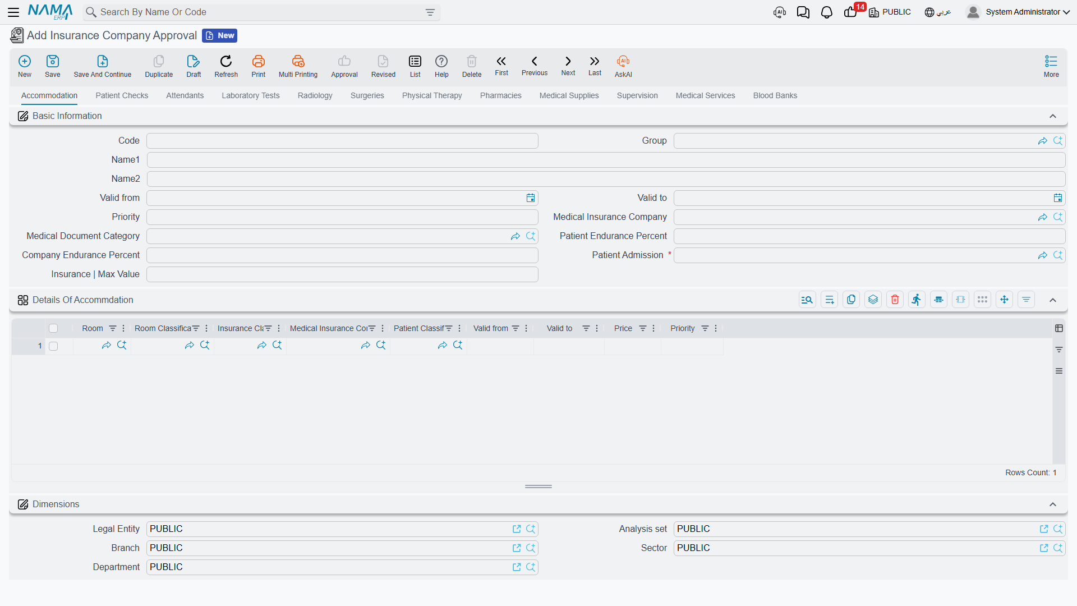
Task: Open Medical Services tab
Action: [705, 96]
